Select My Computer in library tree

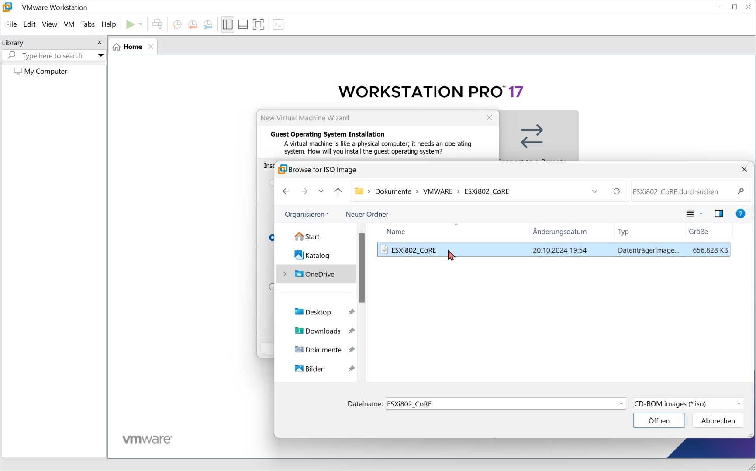pos(41,71)
